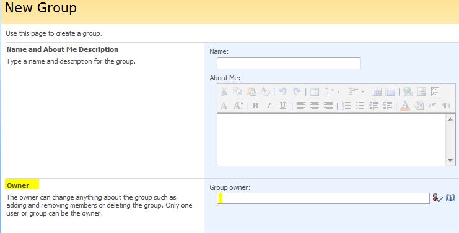Toggle Italic formatting
This screenshot has height=233, width=459.
point(269,106)
